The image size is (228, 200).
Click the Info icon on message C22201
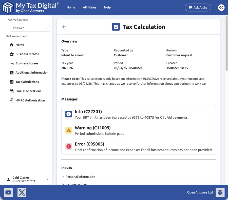tap(68, 114)
